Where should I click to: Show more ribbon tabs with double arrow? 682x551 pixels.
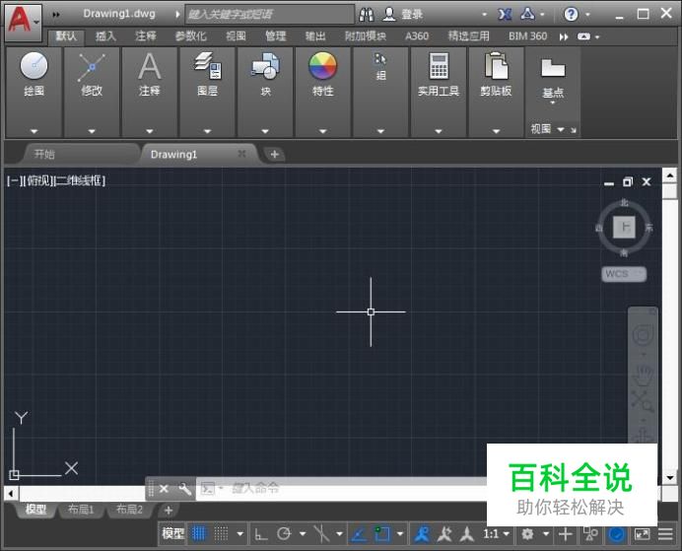click(564, 37)
